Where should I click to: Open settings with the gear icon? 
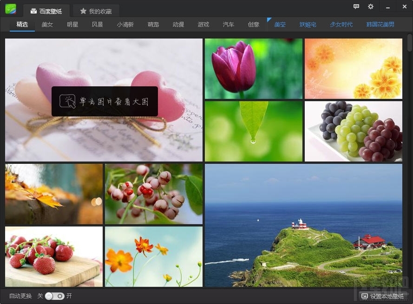pyautogui.click(x=370, y=7)
